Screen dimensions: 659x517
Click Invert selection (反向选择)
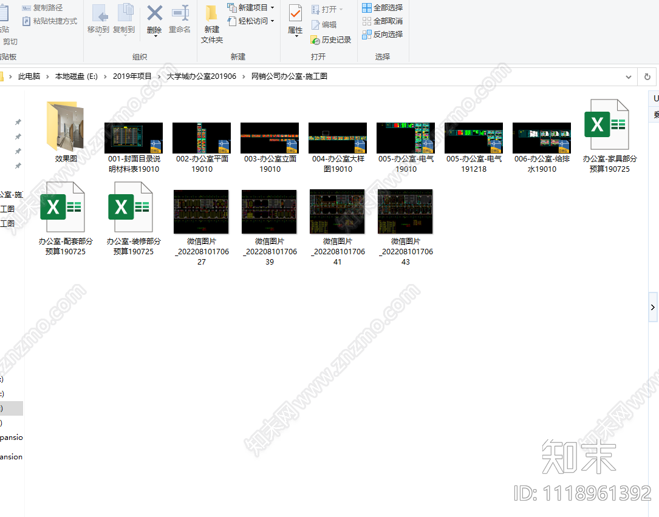click(383, 35)
